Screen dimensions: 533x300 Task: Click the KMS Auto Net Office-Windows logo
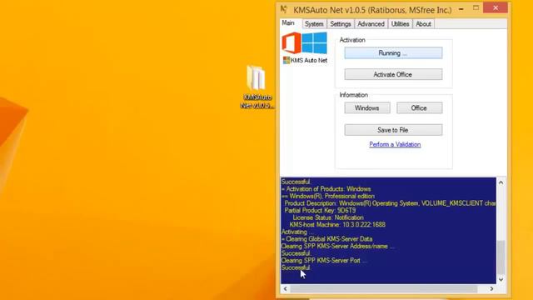click(x=305, y=43)
